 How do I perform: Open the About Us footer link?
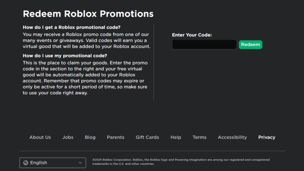coord(40,137)
